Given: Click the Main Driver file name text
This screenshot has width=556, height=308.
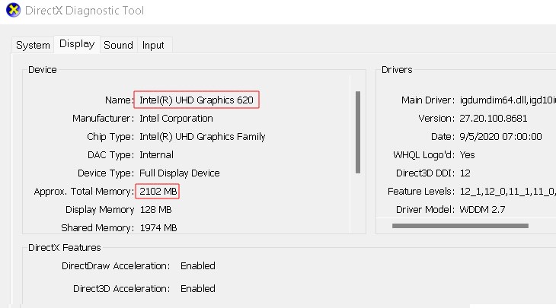Looking at the screenshot, I should click(x=507, y=100).
